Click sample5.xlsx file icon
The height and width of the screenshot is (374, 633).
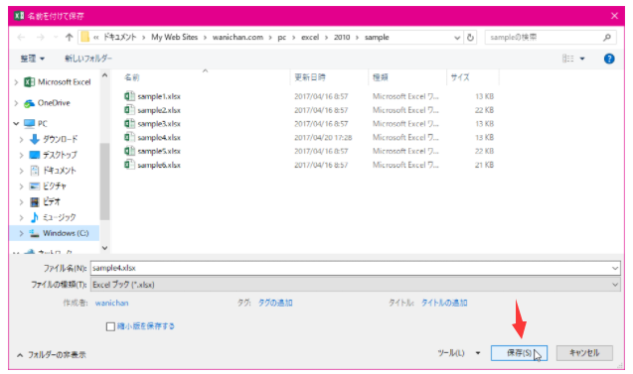[x=129, y=151]
